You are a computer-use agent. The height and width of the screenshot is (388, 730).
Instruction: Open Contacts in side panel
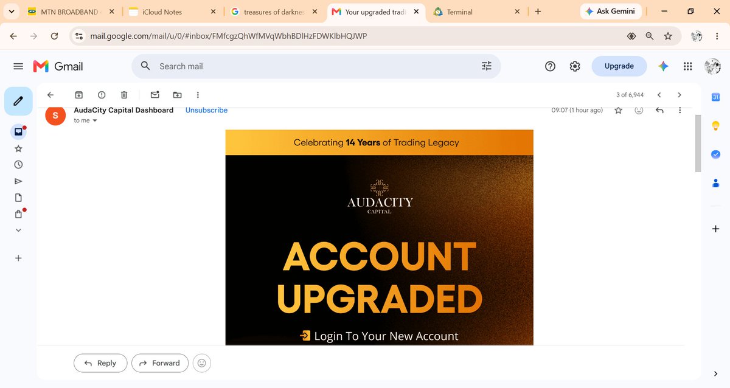(715, 182)
